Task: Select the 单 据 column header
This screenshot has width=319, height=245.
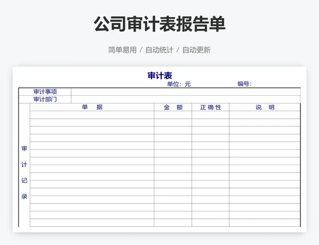Action: tap(92, 107)
